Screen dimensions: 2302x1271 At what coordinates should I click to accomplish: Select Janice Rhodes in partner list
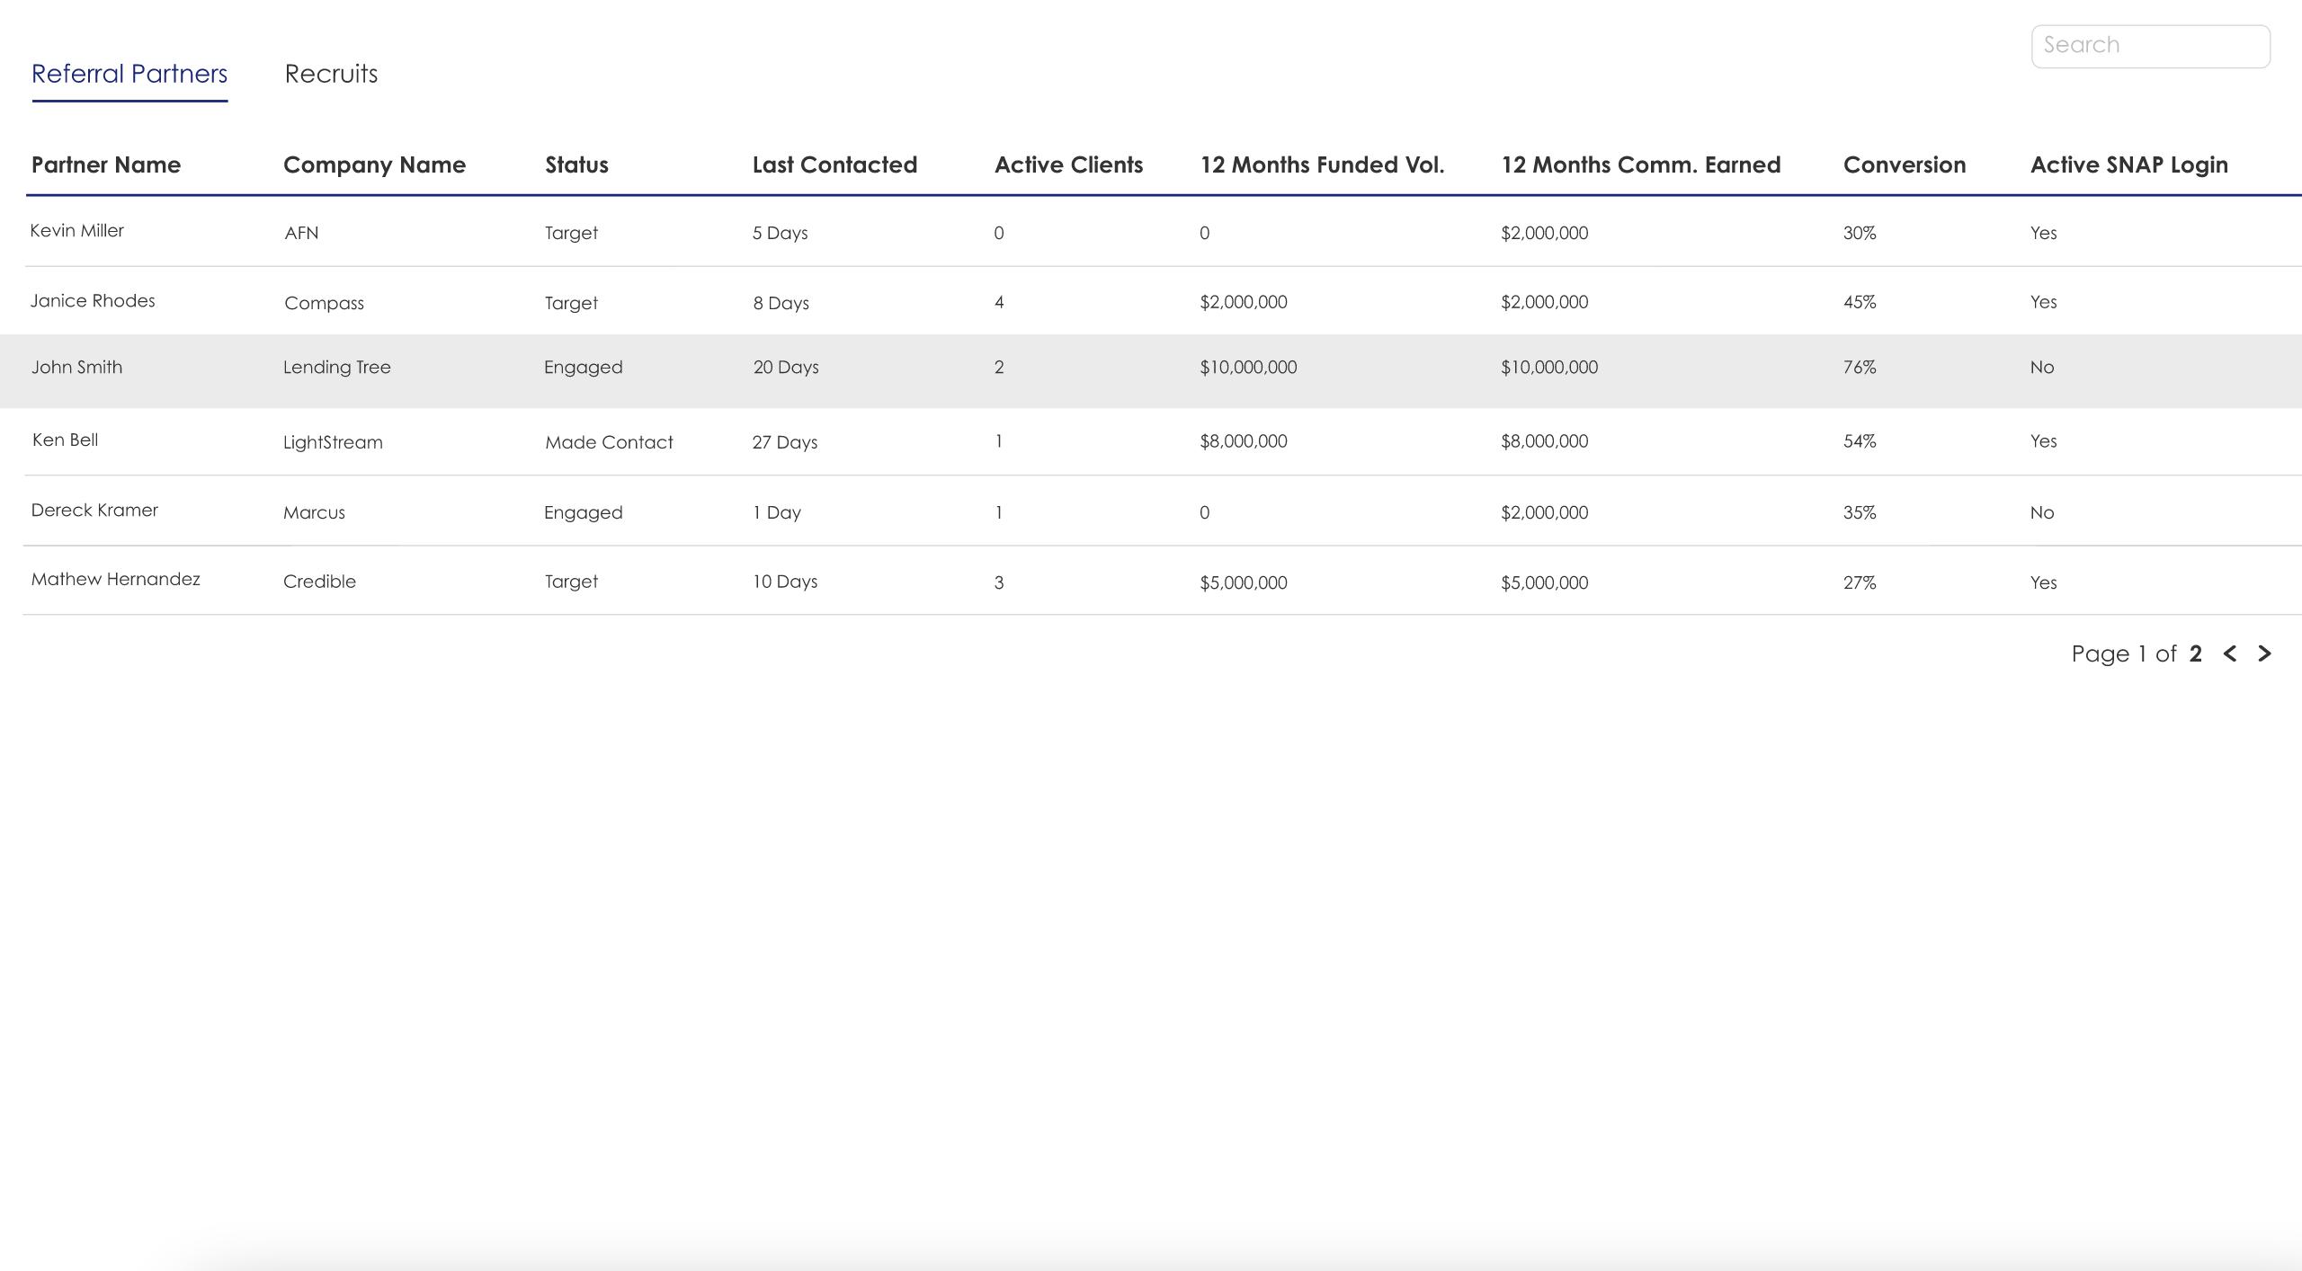tap(93, 301)
